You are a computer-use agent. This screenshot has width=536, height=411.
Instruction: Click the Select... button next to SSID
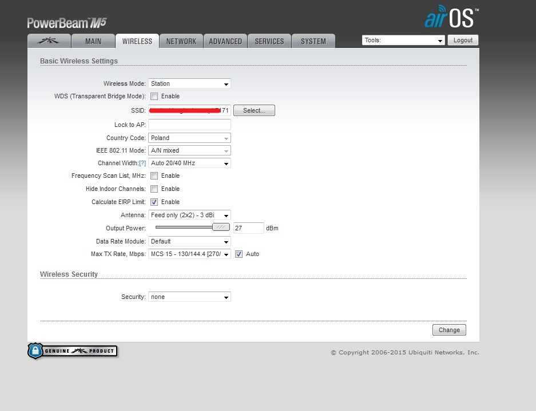coord(254,110)
